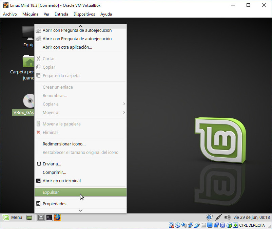
Task: Click the red X icon beside Eliminar
Action: coord(38,132)
